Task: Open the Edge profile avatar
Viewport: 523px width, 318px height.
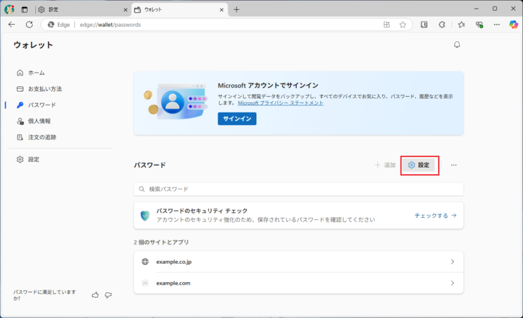Action: (x=9, y=9)
